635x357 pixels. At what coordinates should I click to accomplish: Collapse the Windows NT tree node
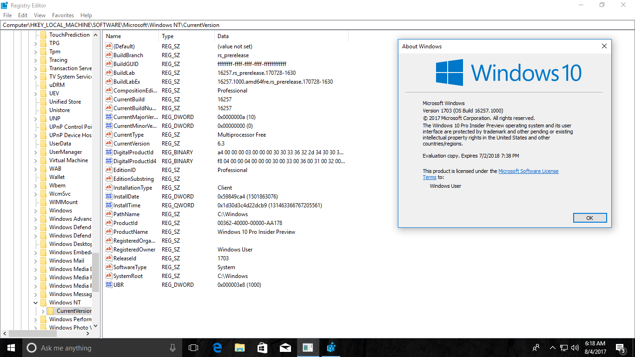35,302
